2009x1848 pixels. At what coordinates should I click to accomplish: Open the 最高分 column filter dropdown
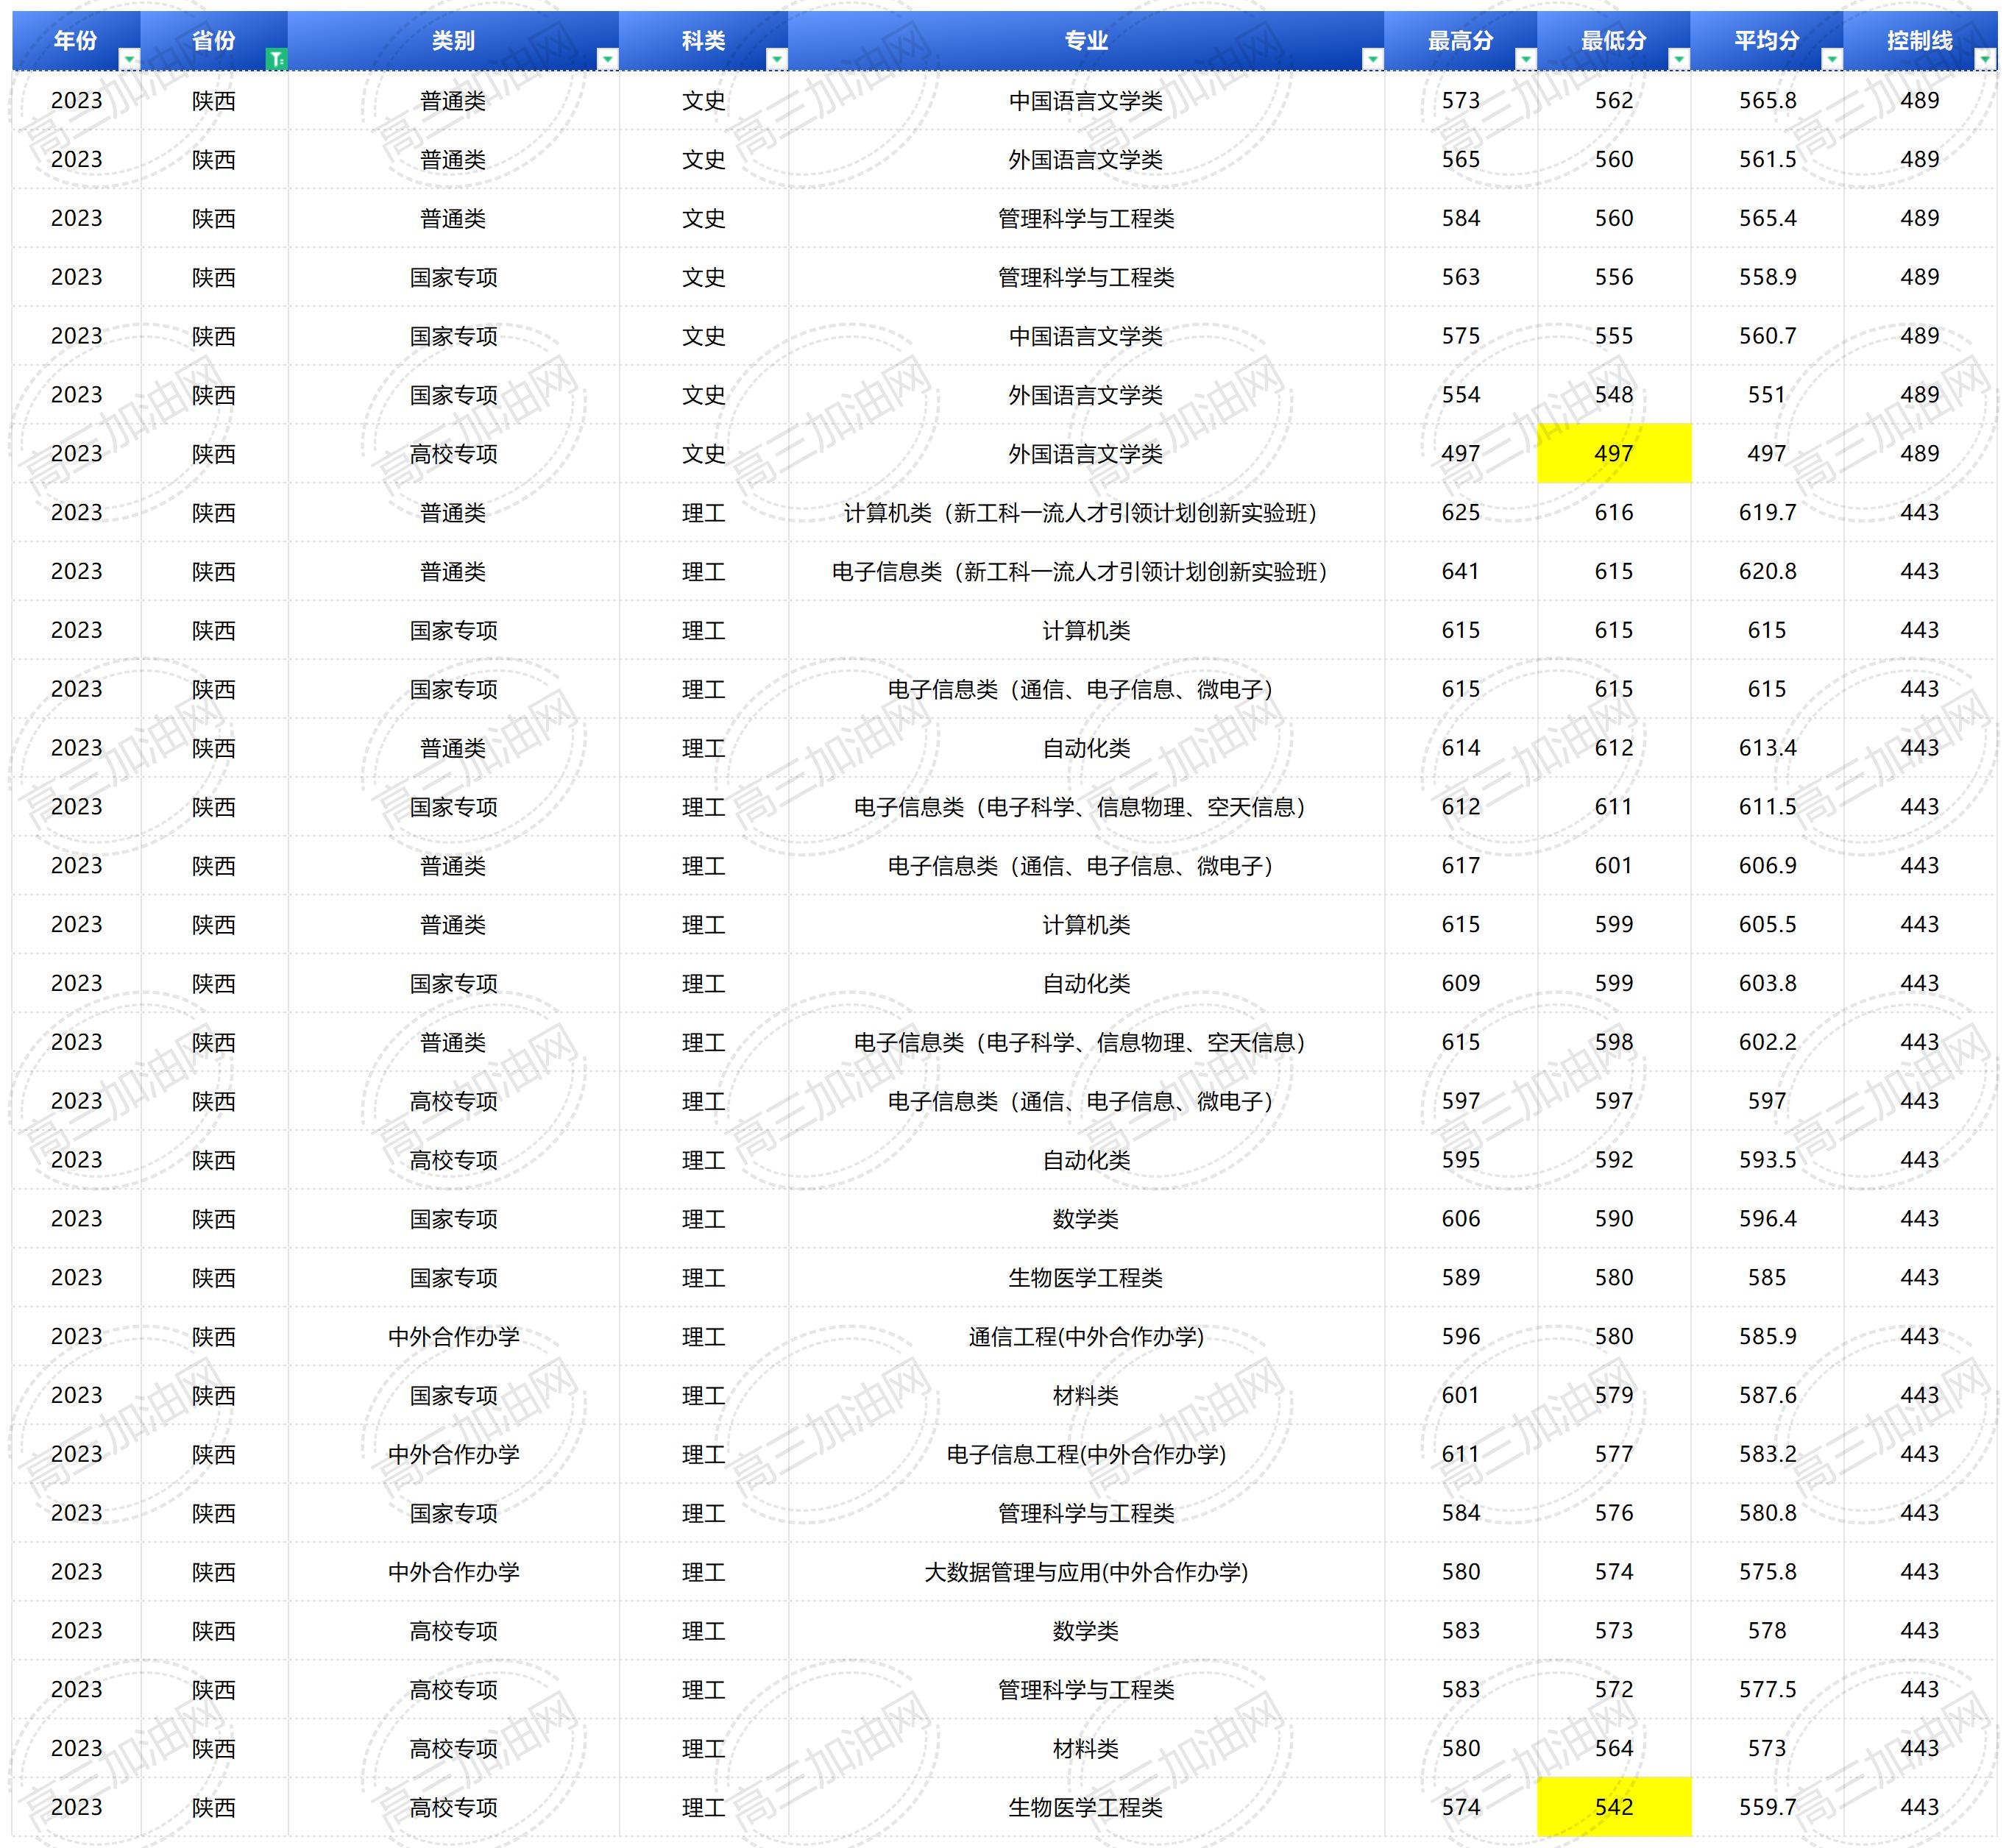tap(1526, 60)
